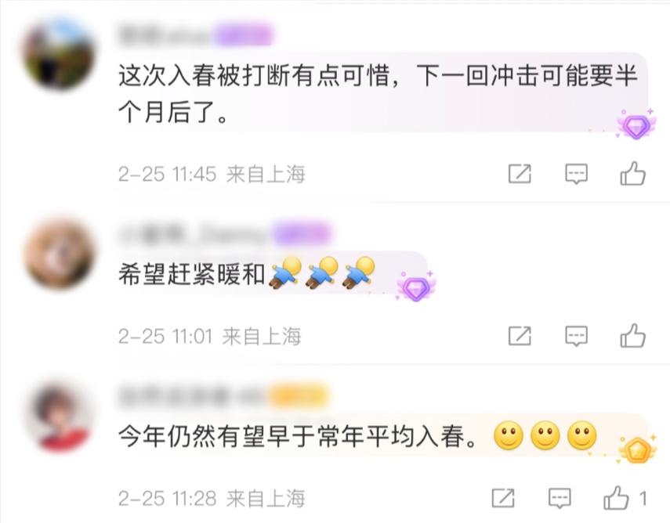Reply to the 11:28 comment about 常年平均入春
This screenshot has width=670, height=523.
[x=560, y=498]
